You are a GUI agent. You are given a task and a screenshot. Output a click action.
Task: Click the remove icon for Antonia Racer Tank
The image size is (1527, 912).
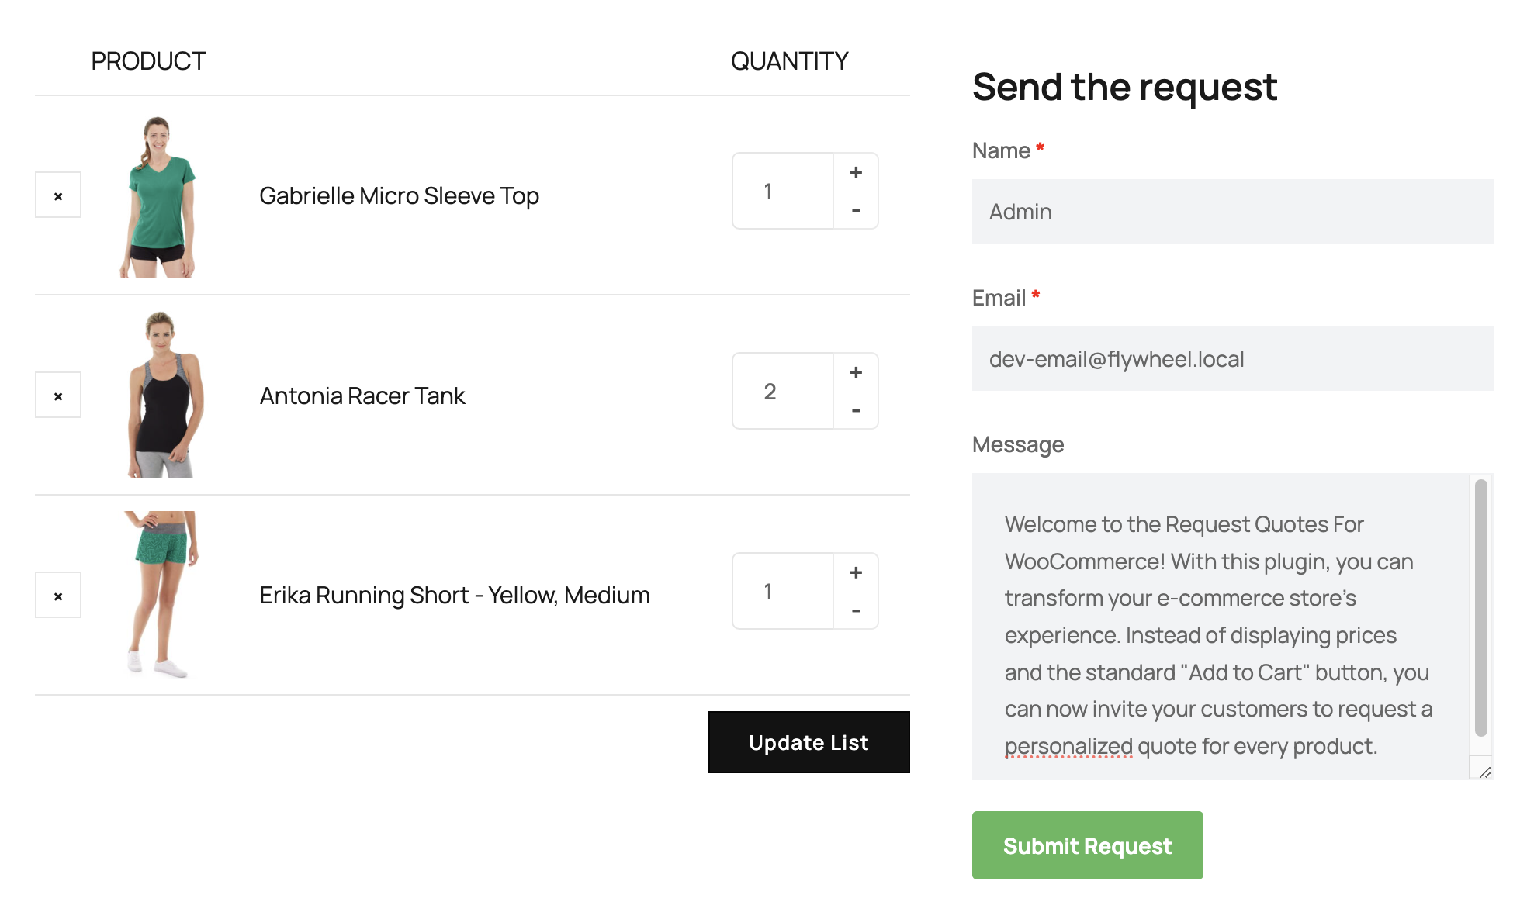point(59,394)
